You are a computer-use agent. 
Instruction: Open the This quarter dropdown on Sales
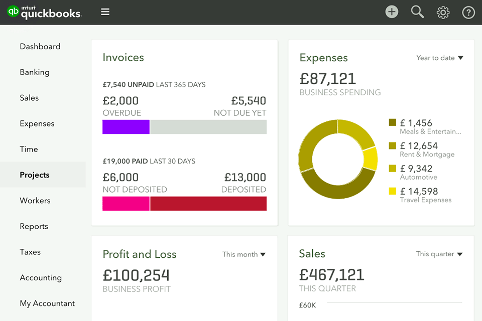coord(439,254)
